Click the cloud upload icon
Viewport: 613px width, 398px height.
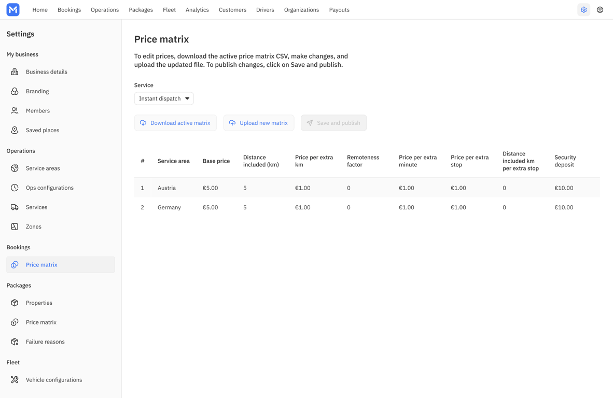(x=232, y=123)
